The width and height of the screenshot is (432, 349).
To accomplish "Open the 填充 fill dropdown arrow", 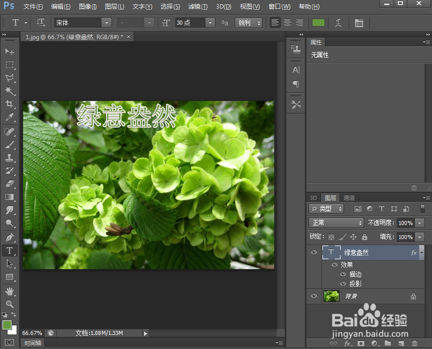I will click(x=419, y=237).
